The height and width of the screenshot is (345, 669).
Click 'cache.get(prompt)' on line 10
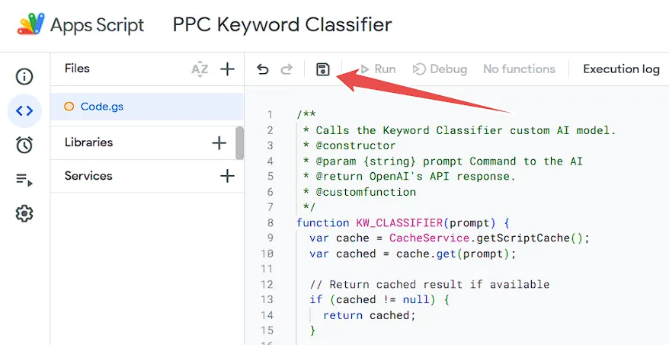pyautogui.click(x=453, y=254)
